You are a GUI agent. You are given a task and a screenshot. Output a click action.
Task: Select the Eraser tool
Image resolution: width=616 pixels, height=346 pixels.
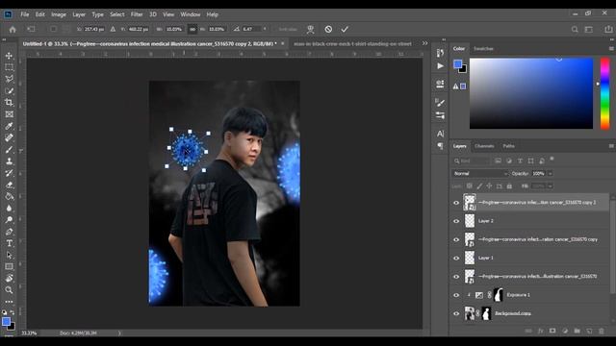point(9,185)
